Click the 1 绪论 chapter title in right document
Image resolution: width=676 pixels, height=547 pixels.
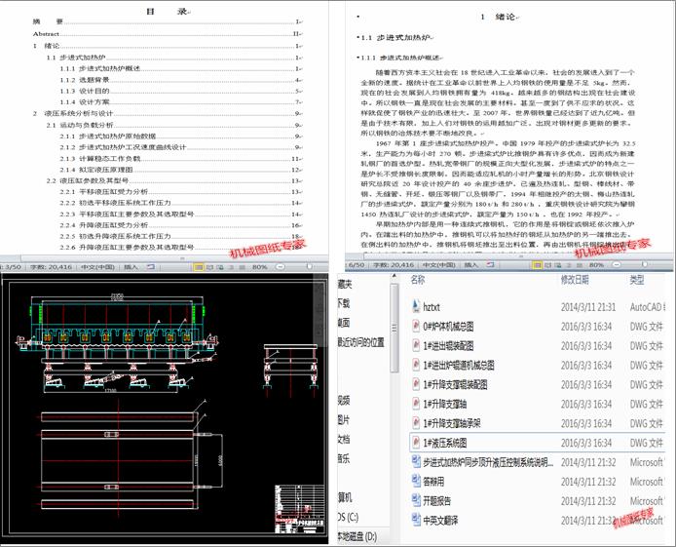498,17
